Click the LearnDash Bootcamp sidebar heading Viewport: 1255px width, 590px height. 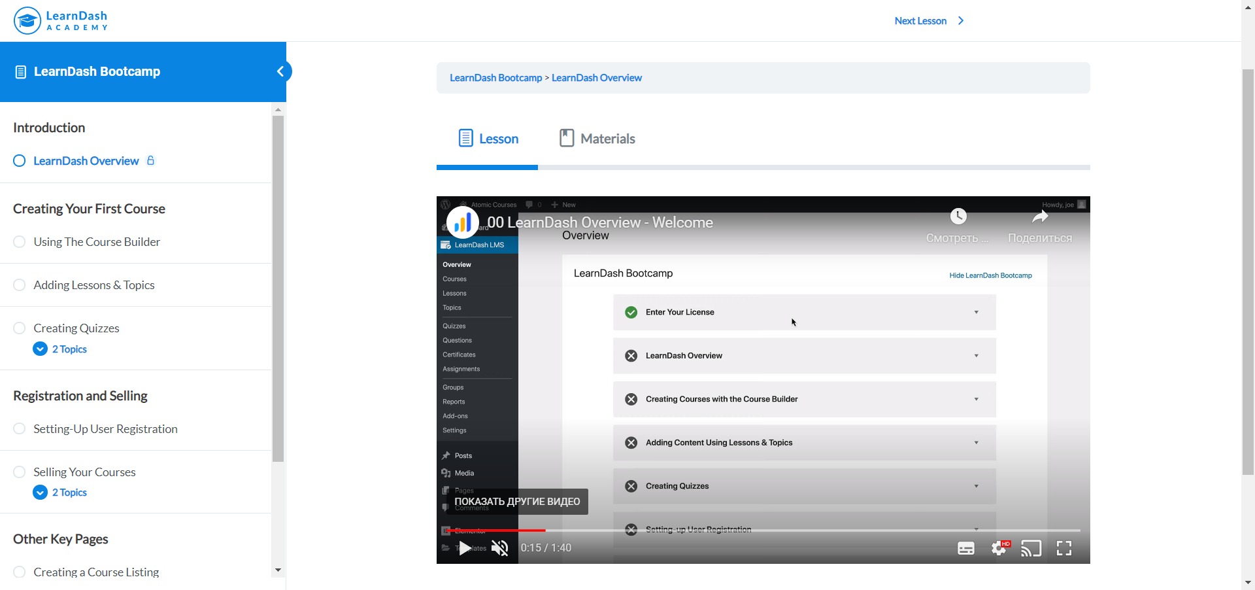pyautogui.click(x=97, y=72)
